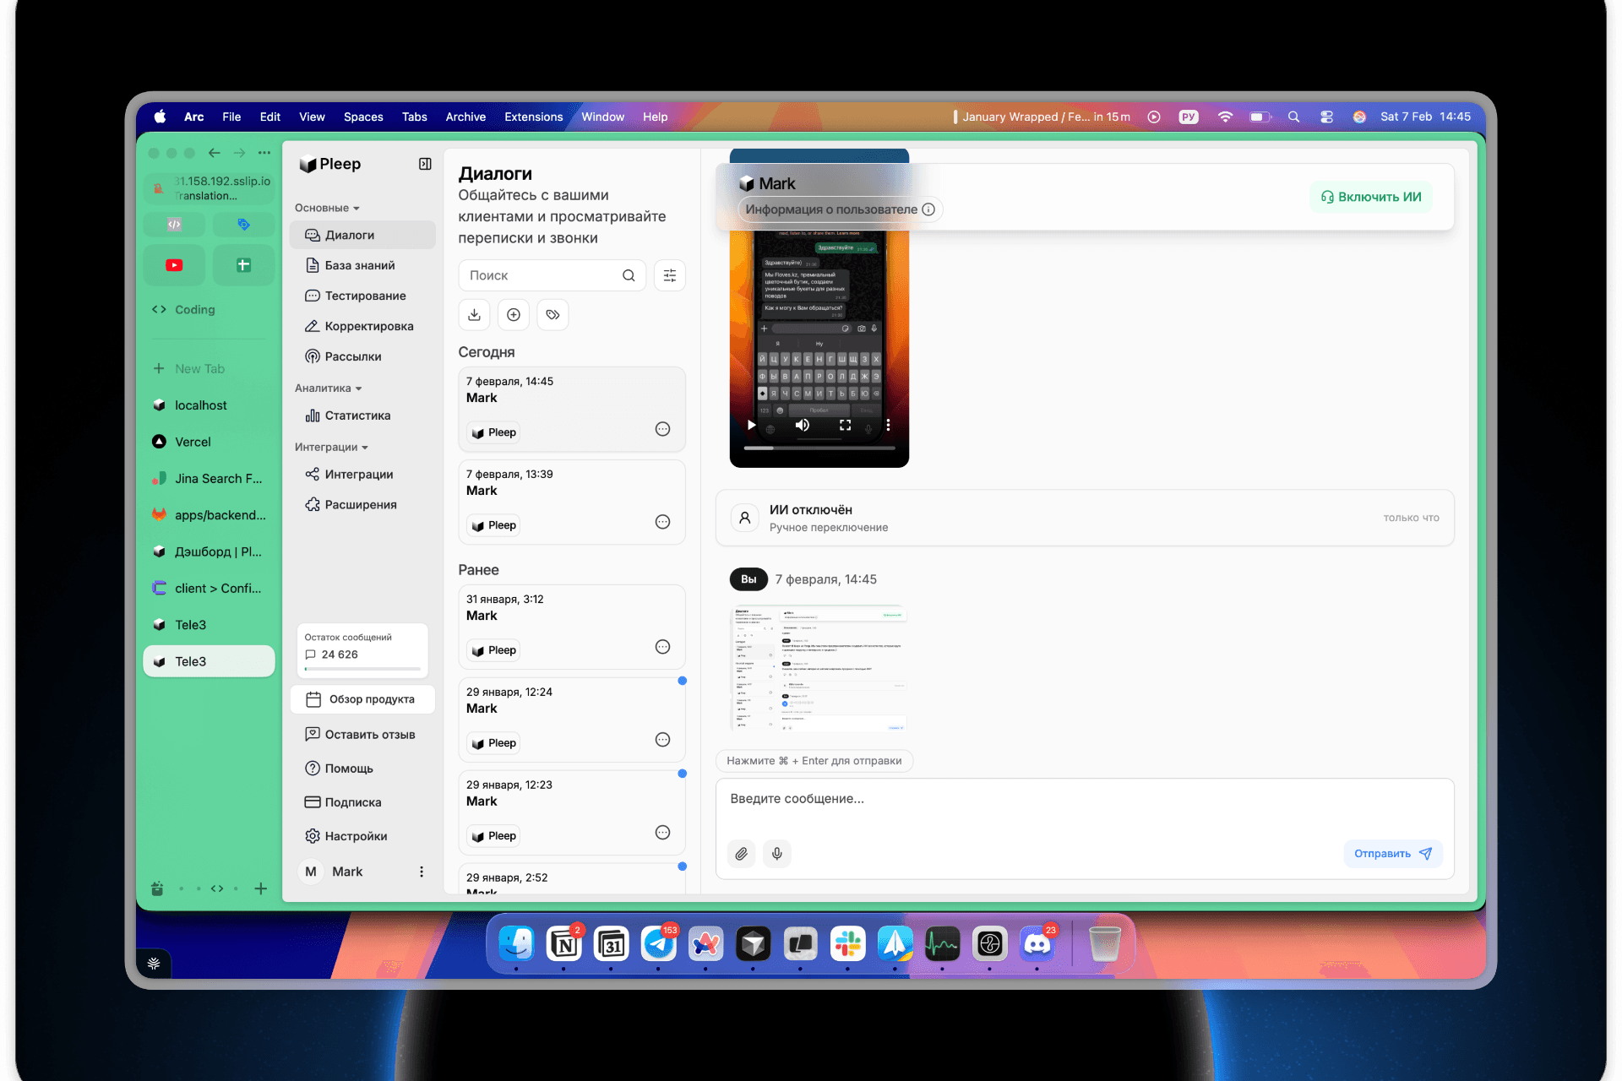Open the Mark account three-dot menu
Viewport: 1622px width, 1081px height.
click(x=422, y=872)
